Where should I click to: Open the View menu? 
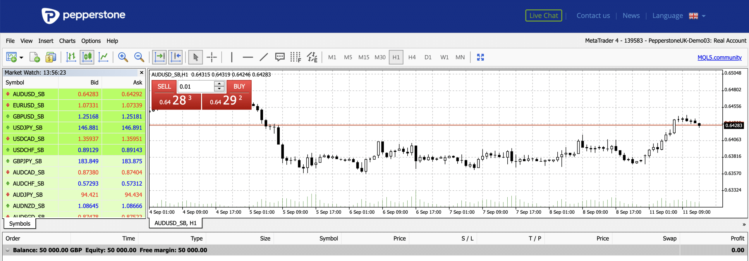26,41
